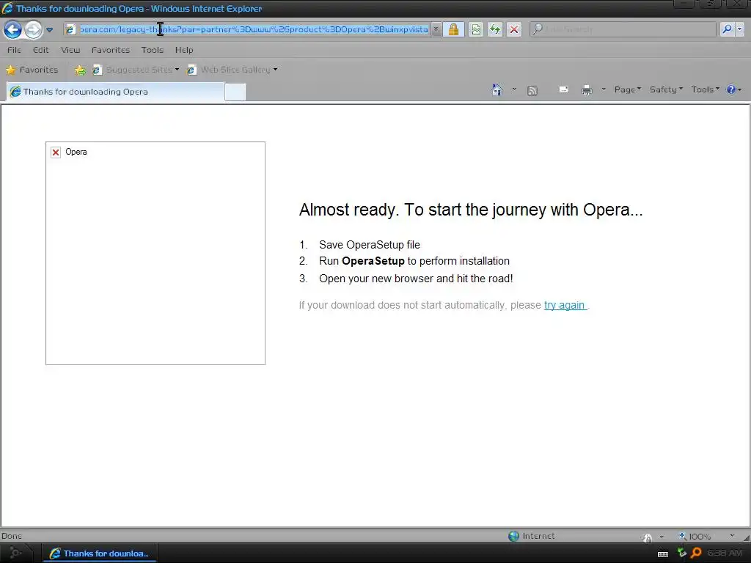Open the Page command bar menu
Viewport: 751px width, 563px height.
(628, 89)
